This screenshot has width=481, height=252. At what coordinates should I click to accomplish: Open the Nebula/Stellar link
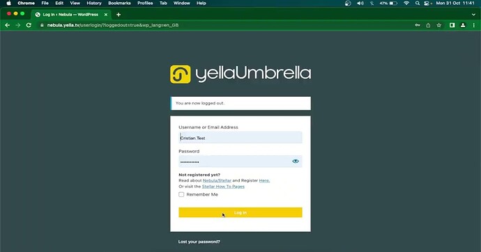pos(217,180)
